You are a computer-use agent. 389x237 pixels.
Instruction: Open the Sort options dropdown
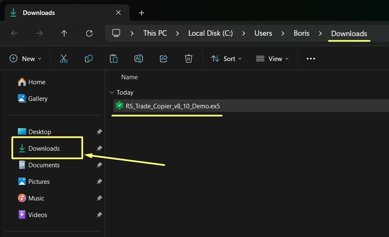[x=226, y=59]
